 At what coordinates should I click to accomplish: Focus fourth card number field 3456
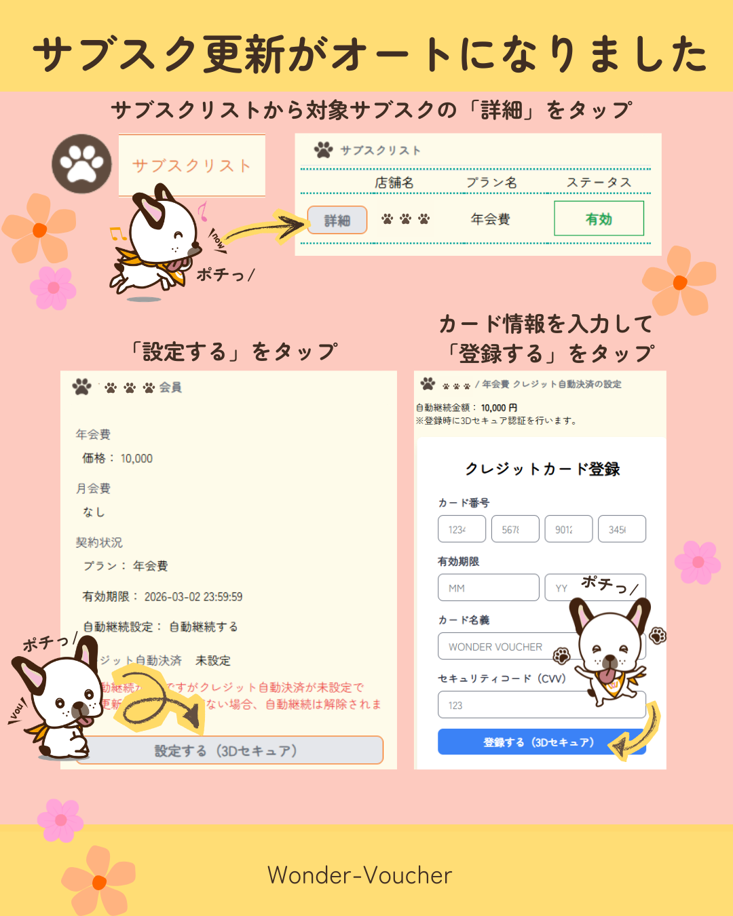[622, 529]
